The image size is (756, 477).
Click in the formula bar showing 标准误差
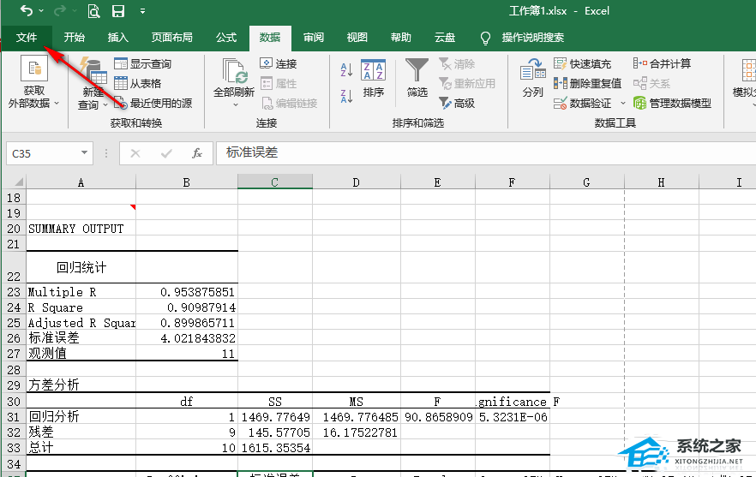(x=480, y=153)
